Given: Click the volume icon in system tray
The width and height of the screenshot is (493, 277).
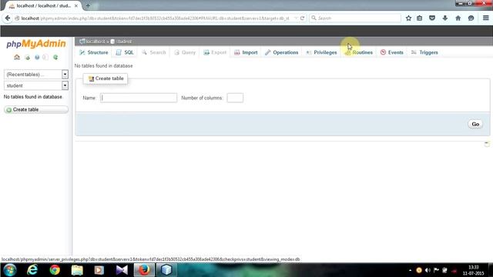Looking at the screenshot, I should (428, 270).
